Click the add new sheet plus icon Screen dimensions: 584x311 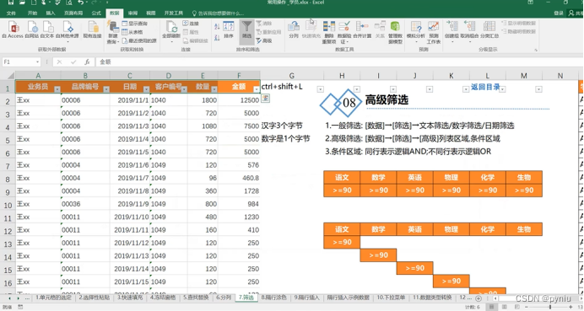479,298
